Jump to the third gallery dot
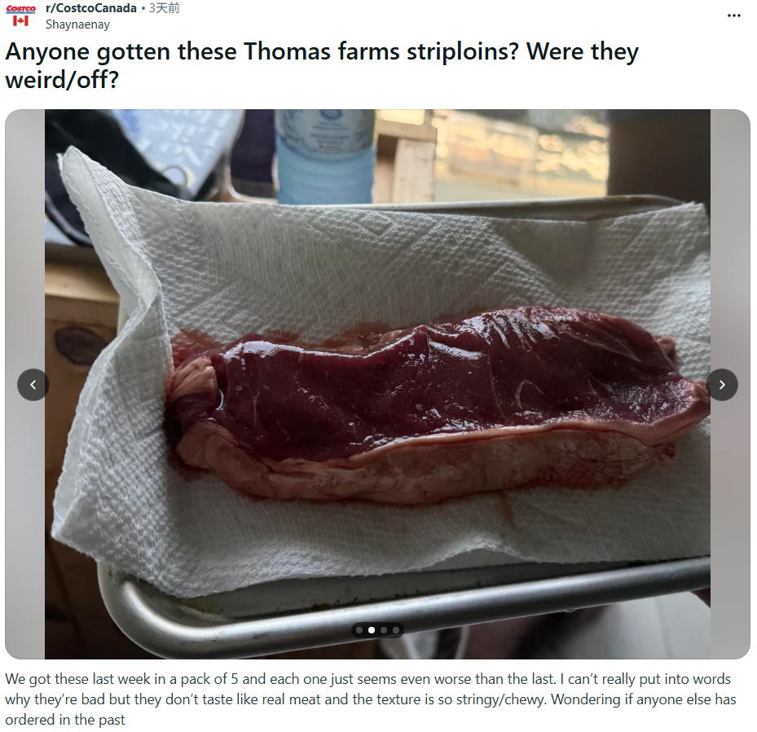Image resolution: width=757 pixels, height=732 pixels. [384, 630]
